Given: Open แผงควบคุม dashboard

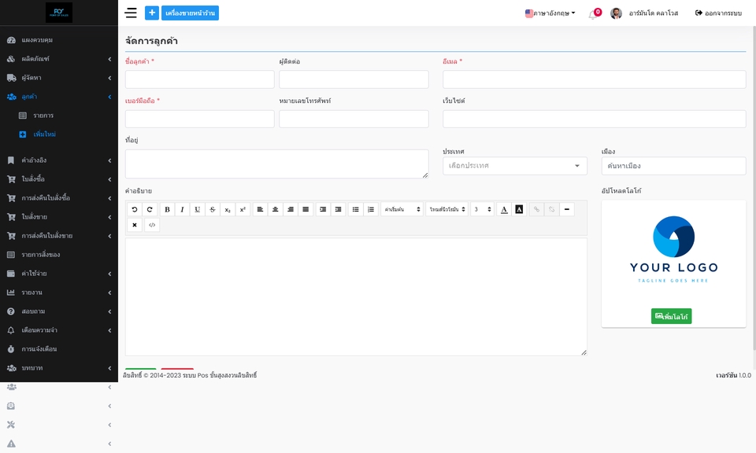Looking at the screenshot, I should [x=59, y=40].
